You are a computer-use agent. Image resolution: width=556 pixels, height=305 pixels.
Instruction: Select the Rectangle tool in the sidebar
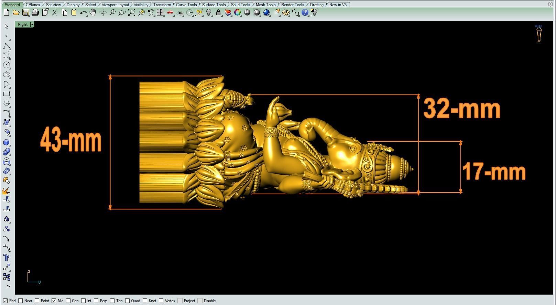(6, 94)
